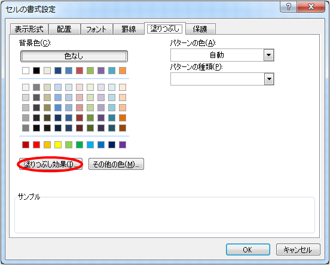This screenshot has width=330, height=265.
Task: Select the olive green swatch in top row
Action: click(x=90, y=71)
